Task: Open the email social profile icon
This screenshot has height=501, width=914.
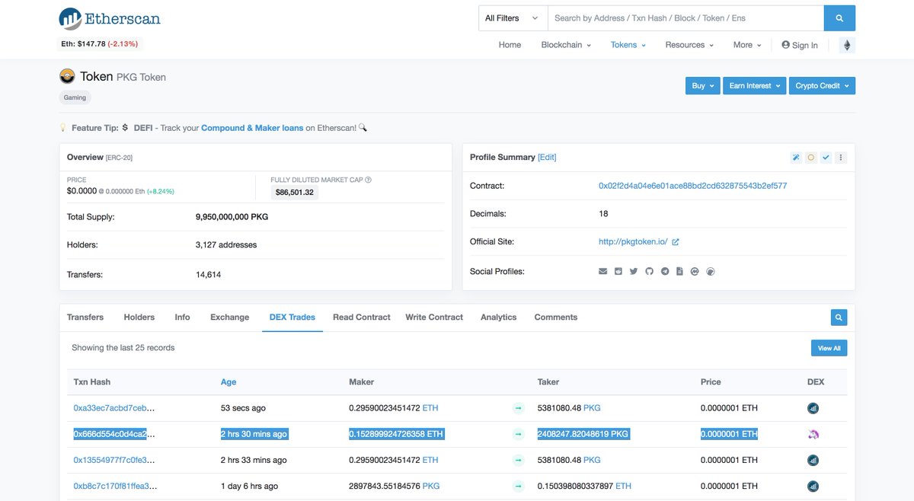Action: pos(603,271)
